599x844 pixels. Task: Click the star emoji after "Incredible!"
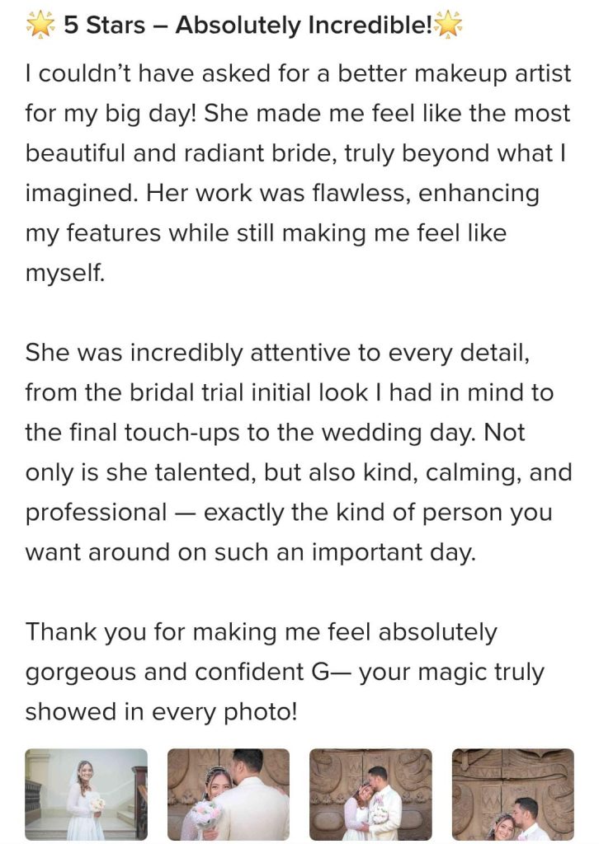(x=448, y=26)
